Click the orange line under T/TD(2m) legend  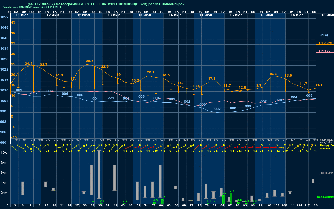pyautogui.click(x=325, y=45)
